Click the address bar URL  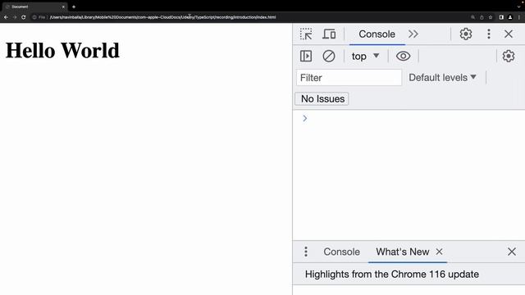[162, 17]
